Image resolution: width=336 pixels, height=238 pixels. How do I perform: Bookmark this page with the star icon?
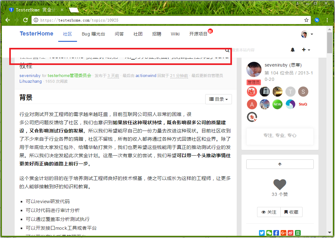pyautogui.click(x=306, y=20)
